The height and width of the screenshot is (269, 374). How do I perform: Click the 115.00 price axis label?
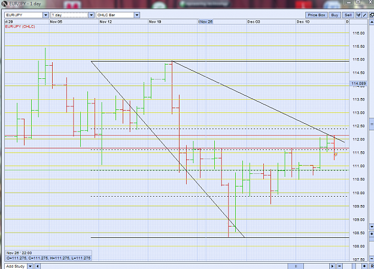(358, 59)
